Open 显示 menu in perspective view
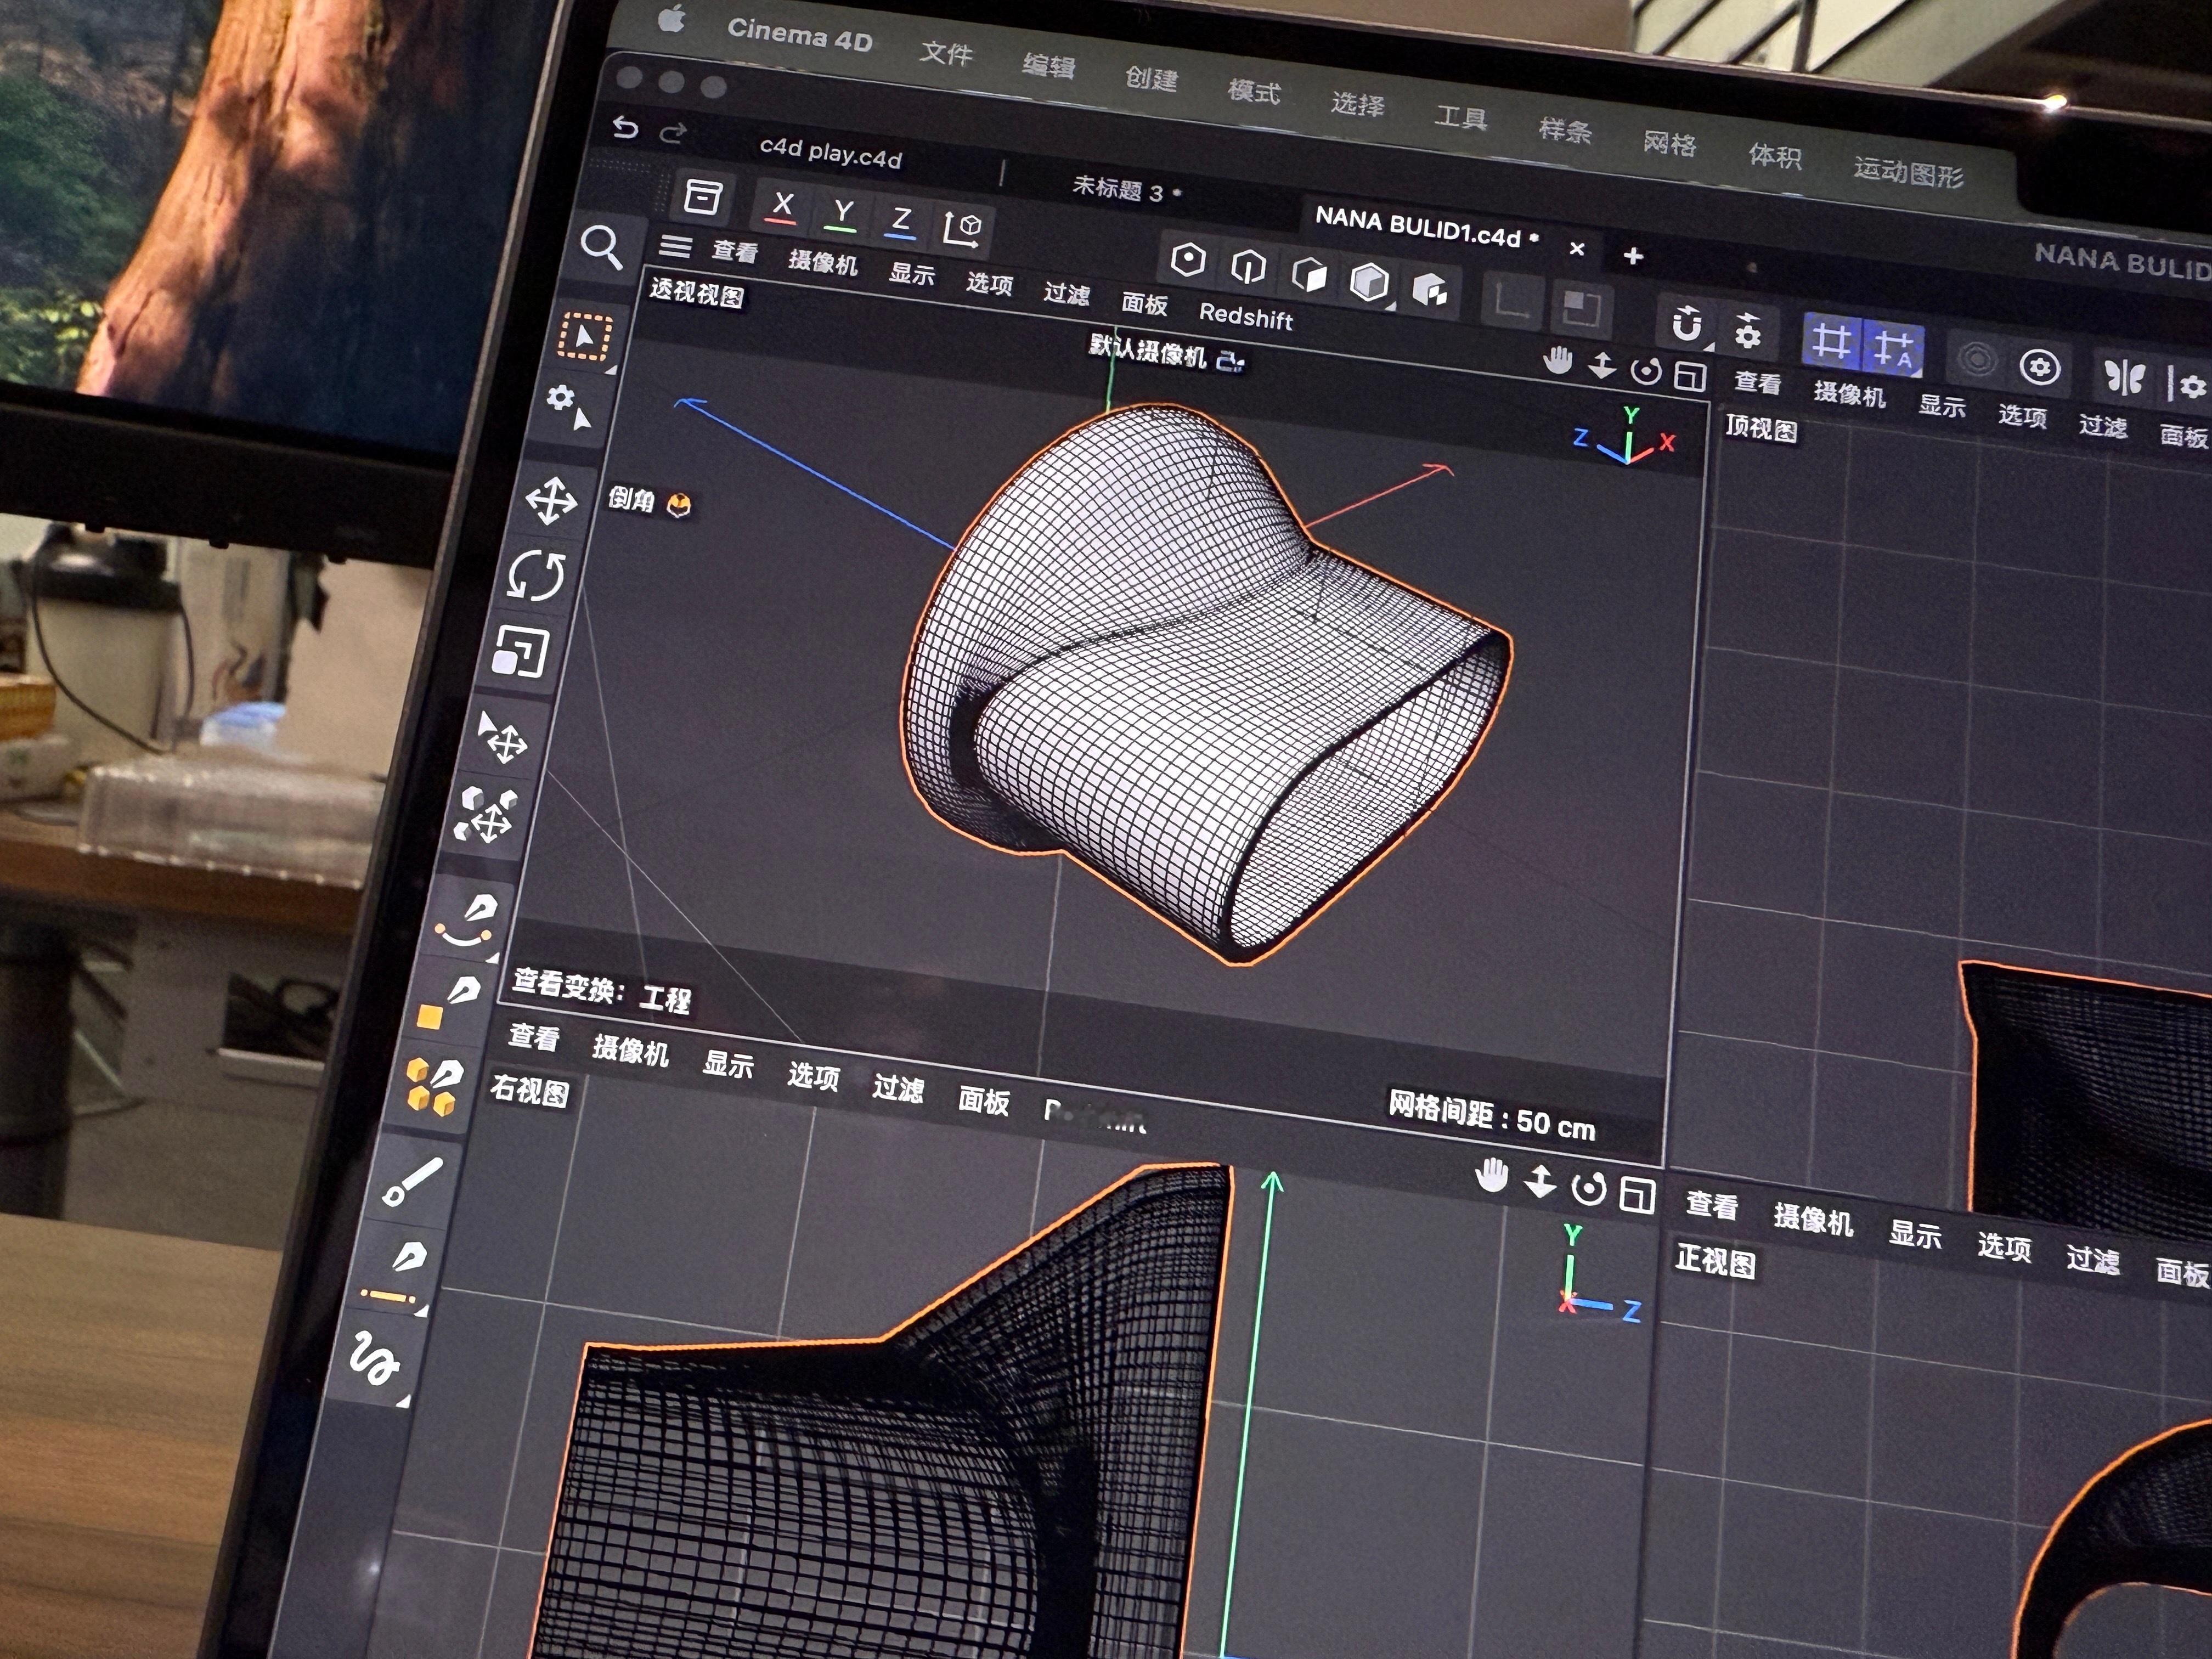This screenshot has width=2212, height=1659. tap(912, 273)
